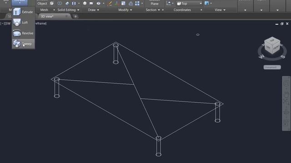Expand the View panel

pyautogui.click(x=220, y=10)
